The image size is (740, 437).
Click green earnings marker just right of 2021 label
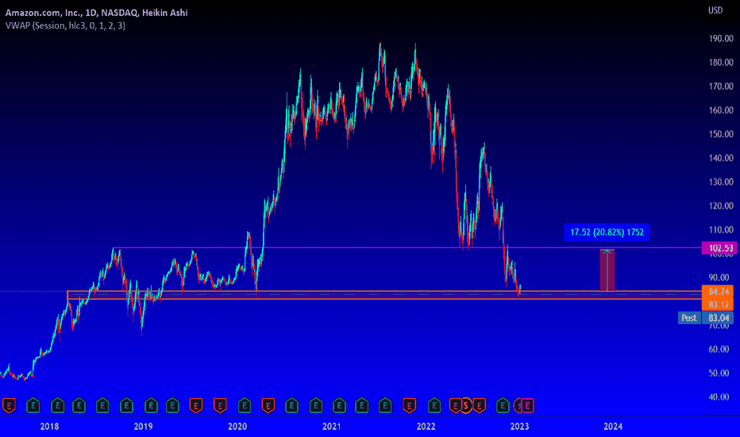click(339, 405)
